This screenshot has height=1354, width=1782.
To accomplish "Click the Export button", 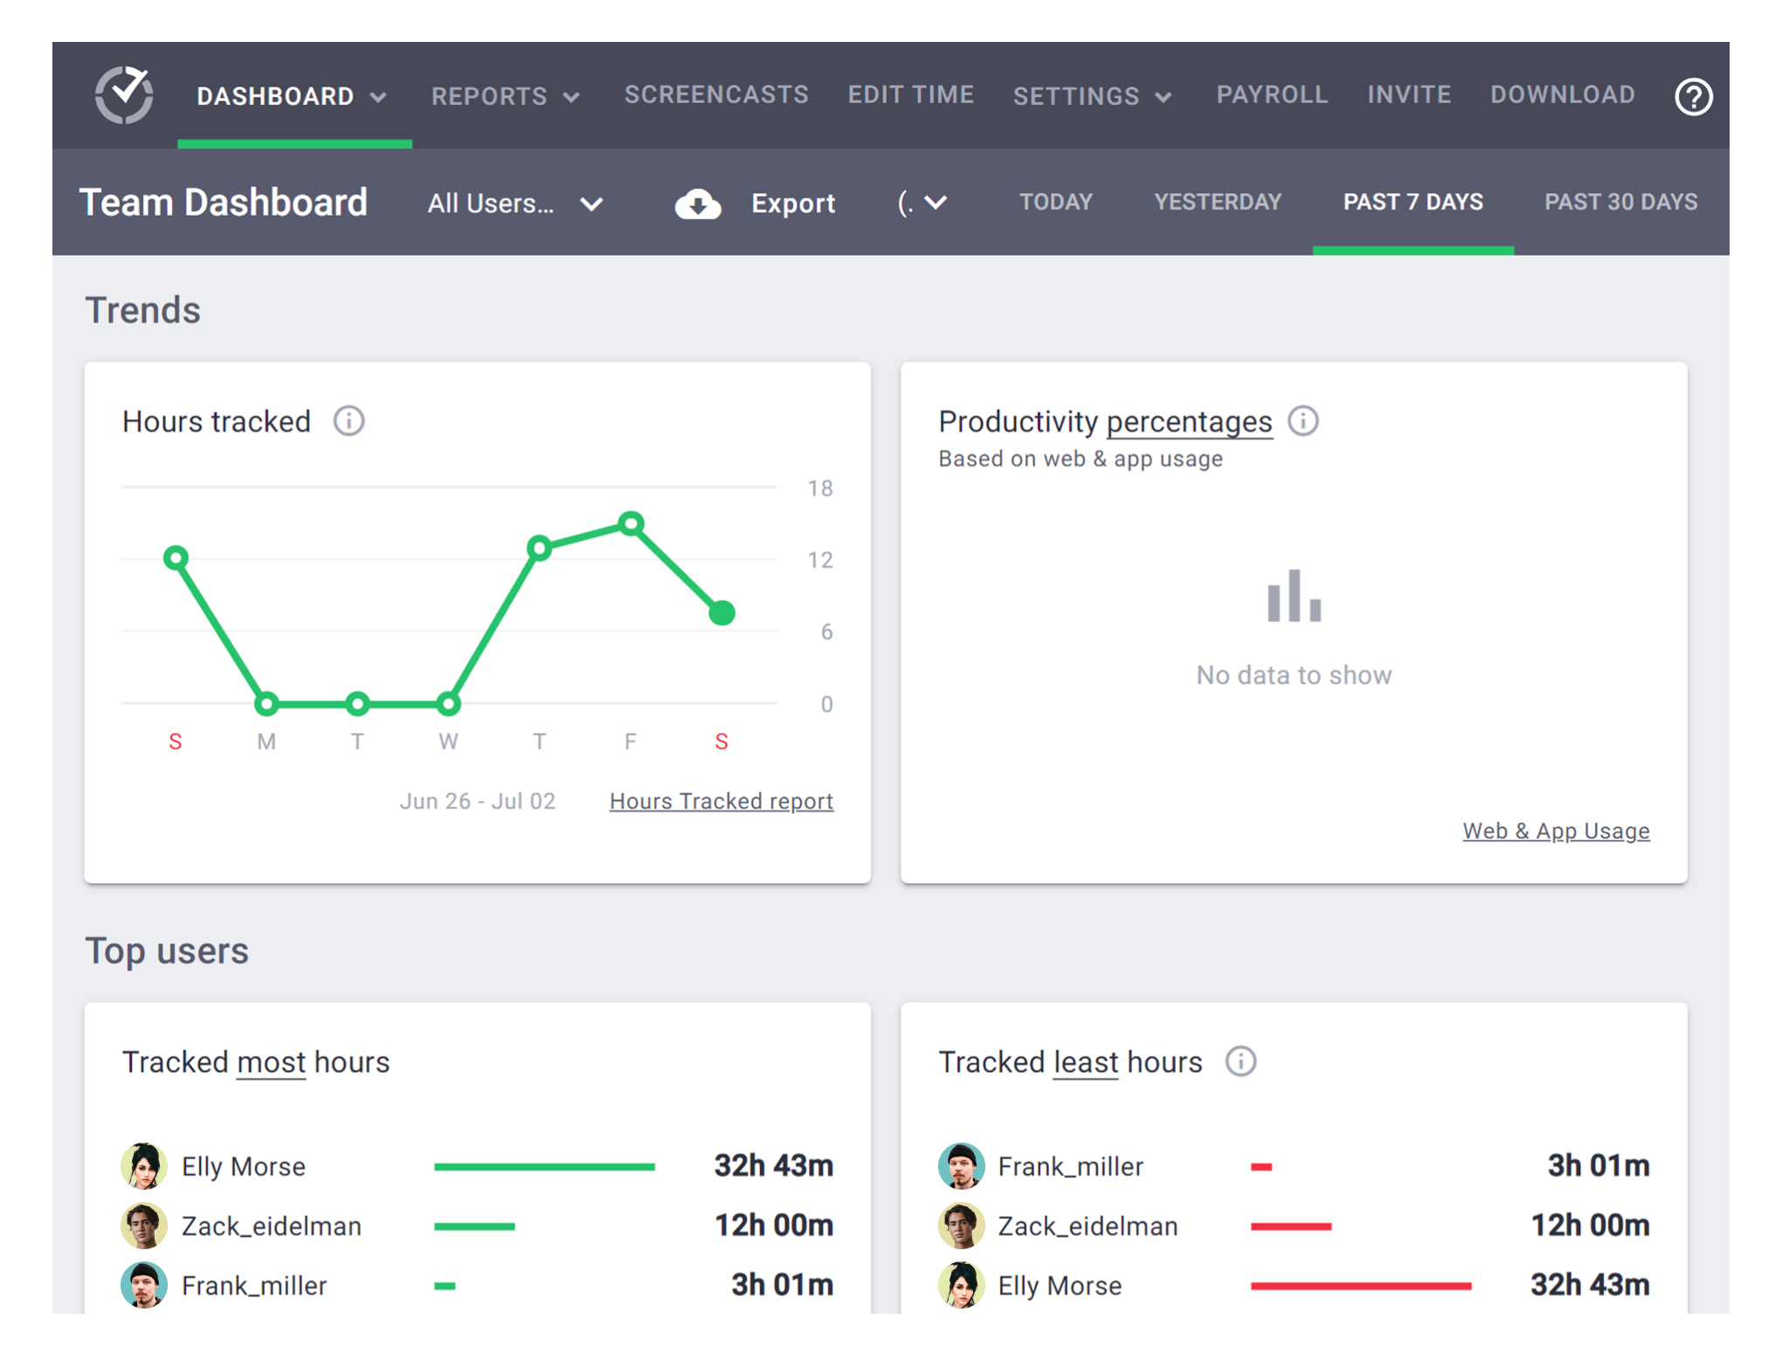I will point(792,204).
